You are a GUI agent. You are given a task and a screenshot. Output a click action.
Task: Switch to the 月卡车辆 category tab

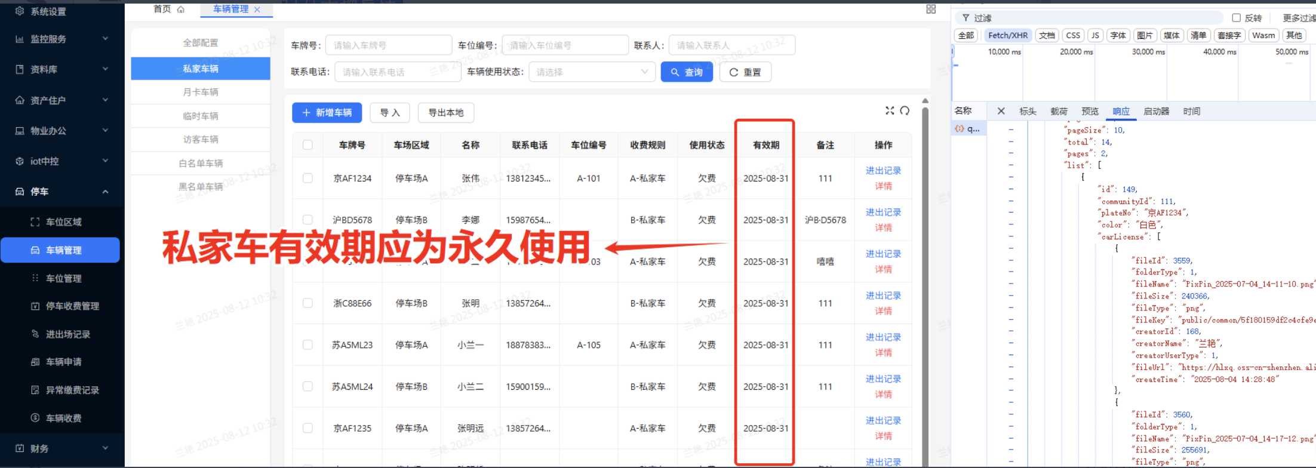click(200, 92)
